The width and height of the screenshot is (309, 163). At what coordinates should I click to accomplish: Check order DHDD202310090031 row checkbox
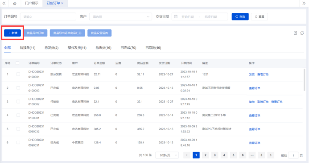tap(18, 143)
